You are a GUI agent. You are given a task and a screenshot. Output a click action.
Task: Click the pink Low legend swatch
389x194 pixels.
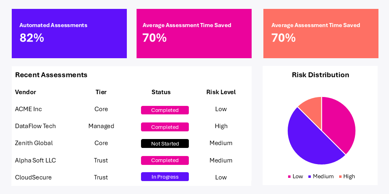pyautogui.click(x=289, y=177)
